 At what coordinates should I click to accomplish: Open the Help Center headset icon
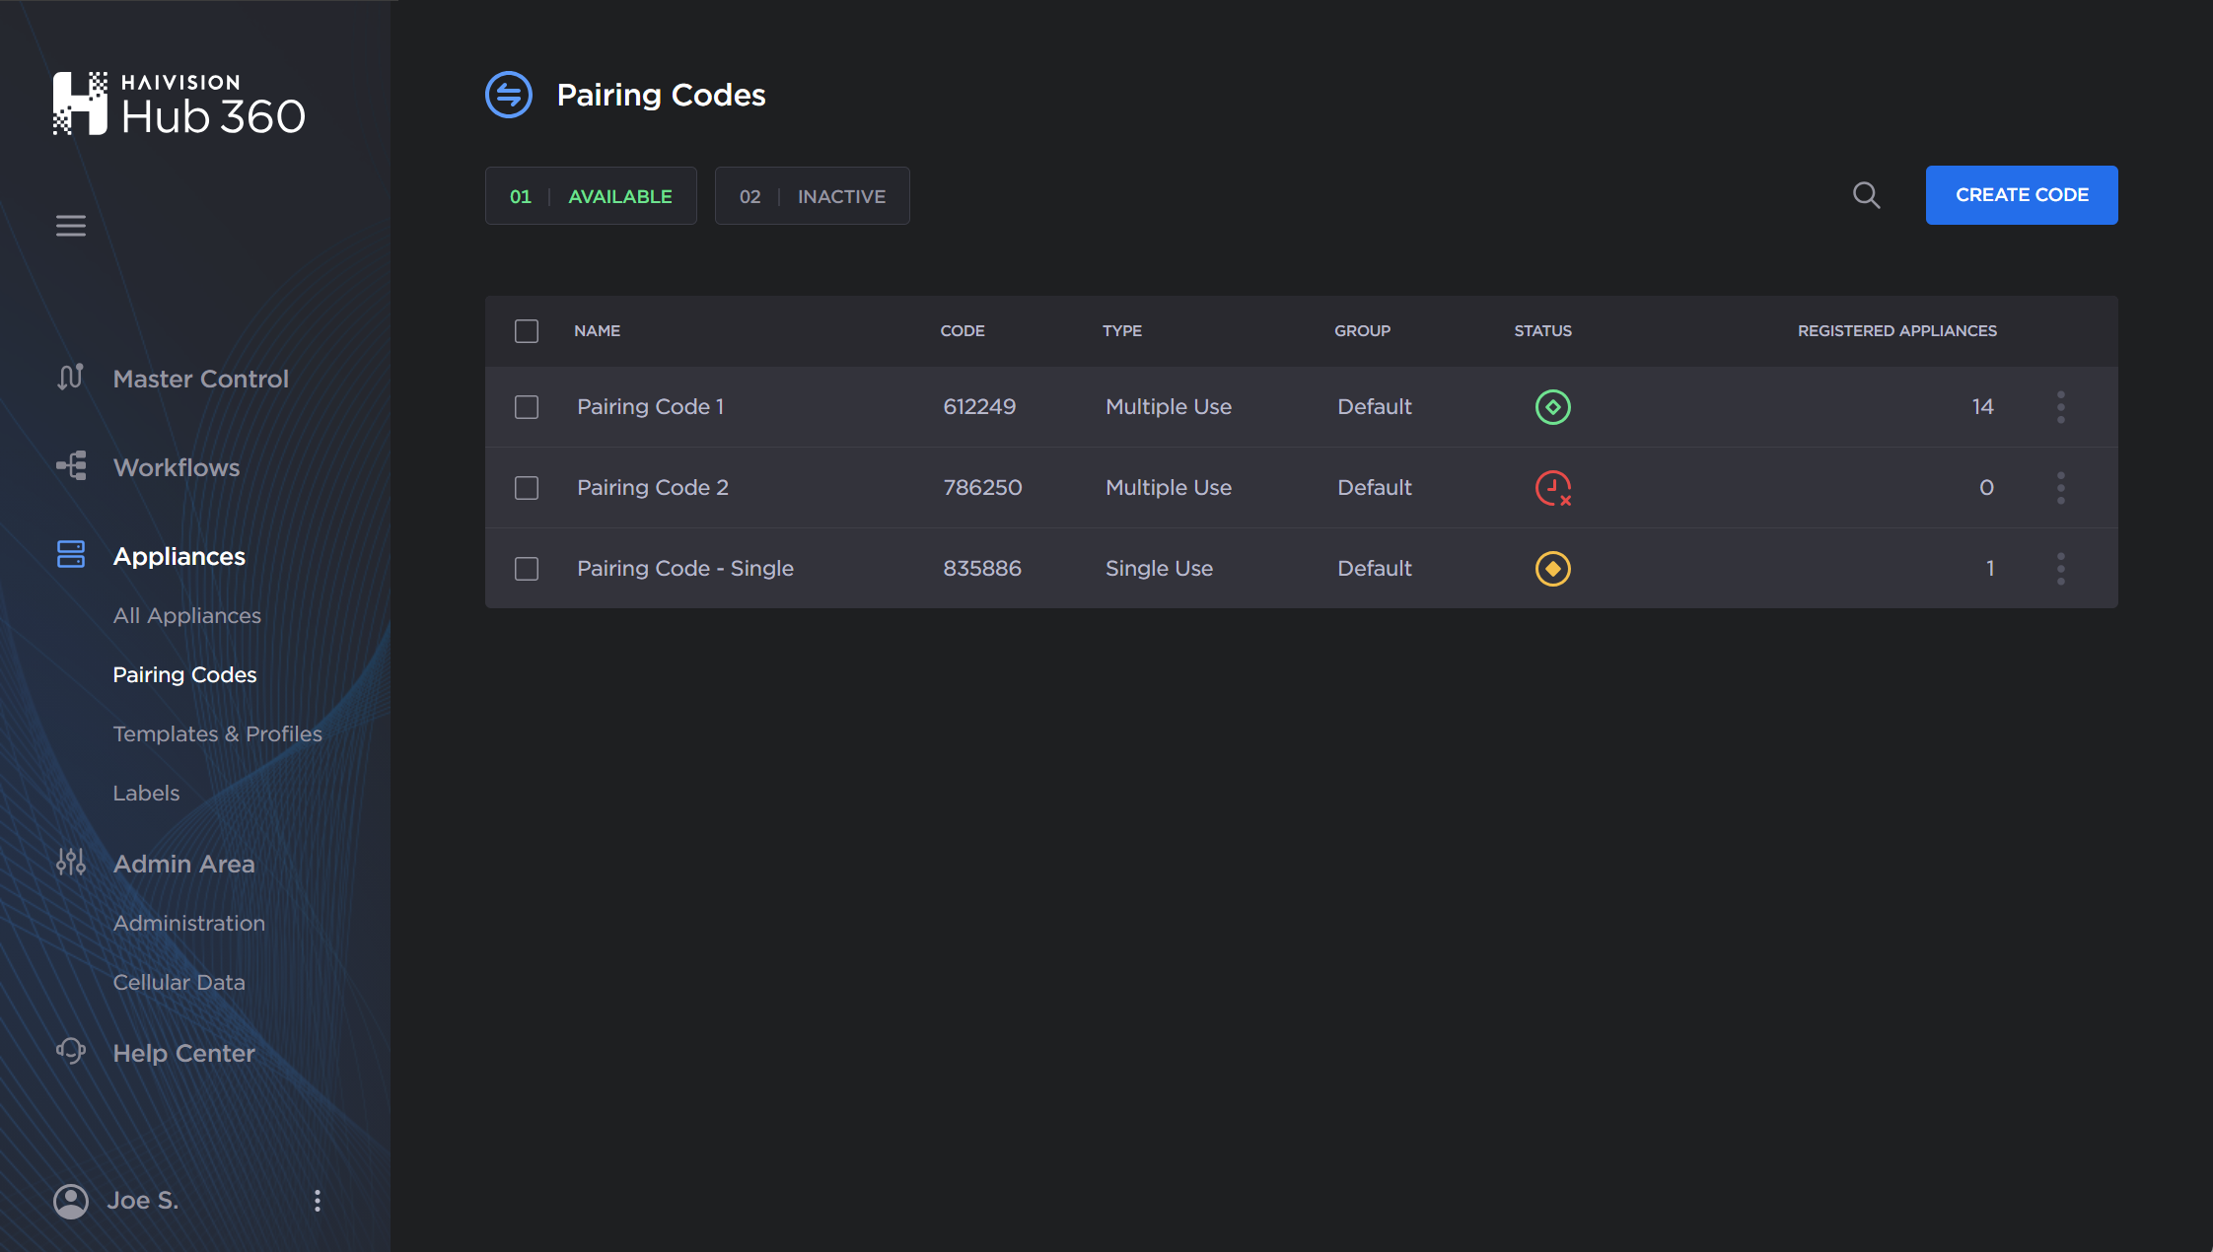70,1051
